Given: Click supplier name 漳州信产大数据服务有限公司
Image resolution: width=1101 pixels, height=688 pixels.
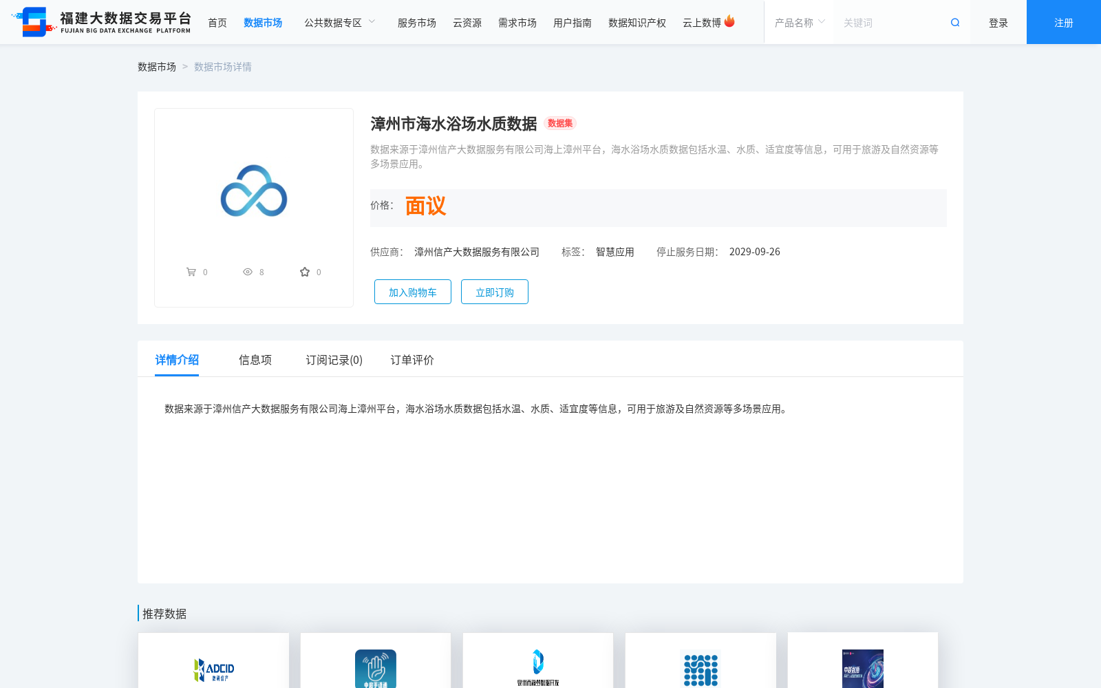Looking at the screenshot, I should (477, 252).
